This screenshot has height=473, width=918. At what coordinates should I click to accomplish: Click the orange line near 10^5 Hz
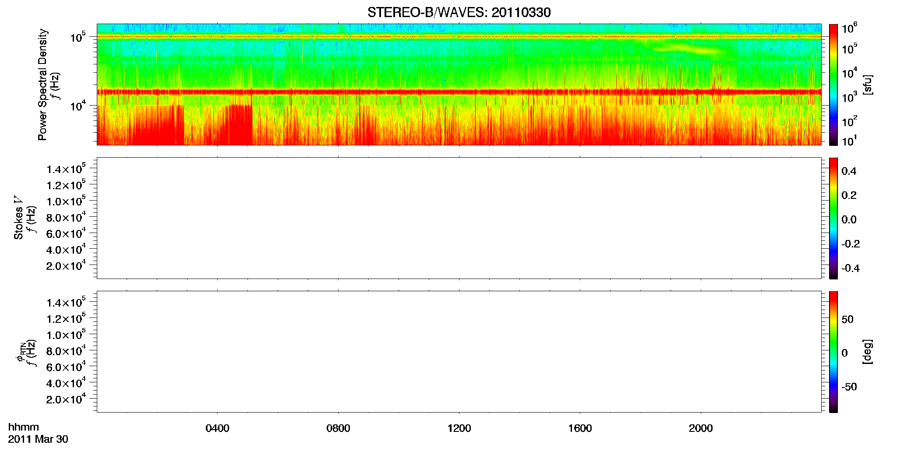point(459,37)
